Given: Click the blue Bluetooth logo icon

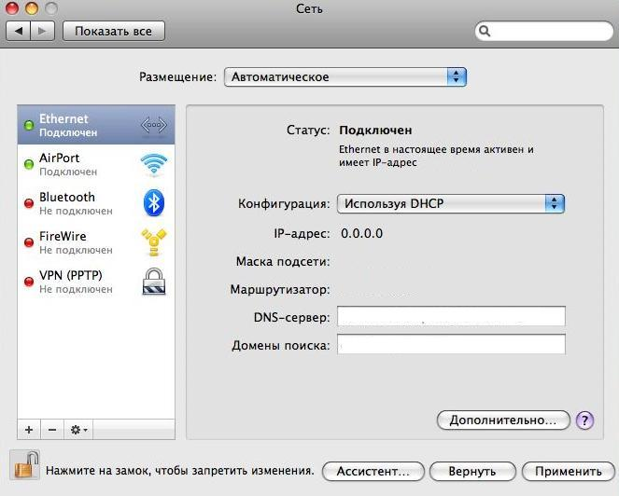Looking at the screenshot, I should 154,203.
